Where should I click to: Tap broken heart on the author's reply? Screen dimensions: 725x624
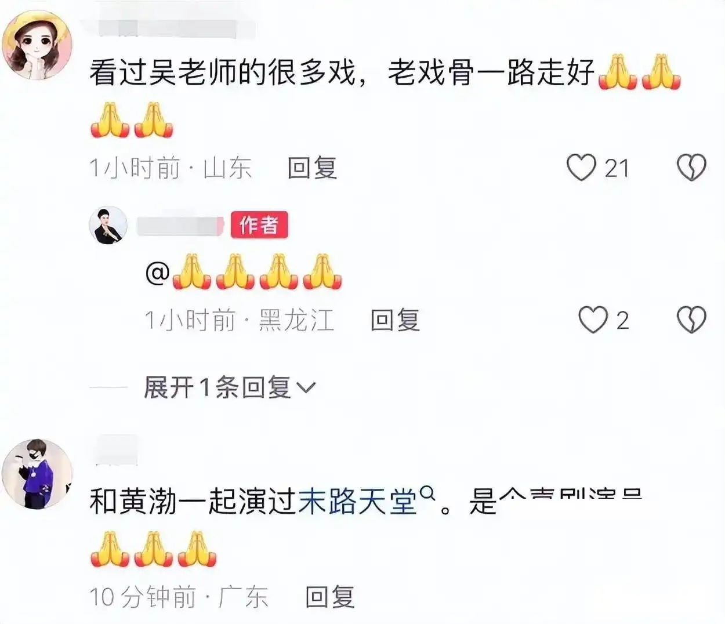(691, 320)
